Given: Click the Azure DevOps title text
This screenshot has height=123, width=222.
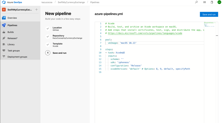Looking at the screenshot, I should (x=14, y=2).
